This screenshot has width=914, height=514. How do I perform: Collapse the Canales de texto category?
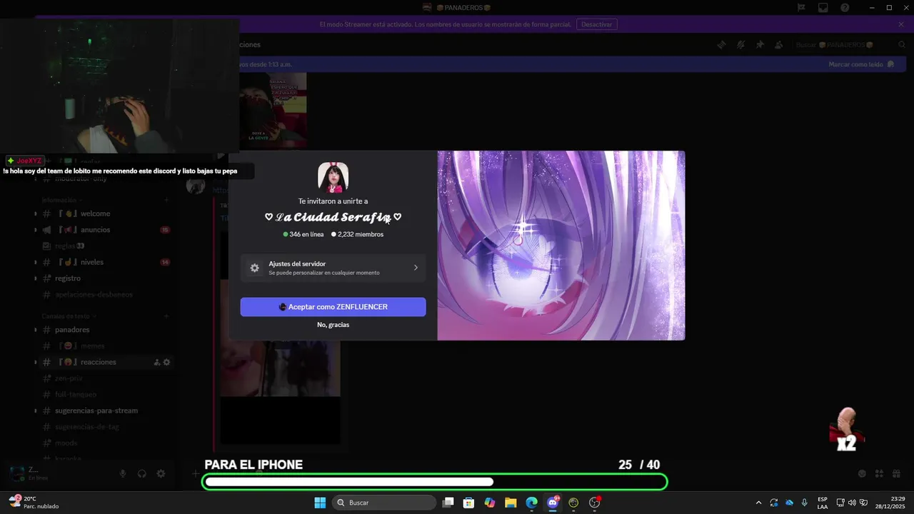click(x=69, y=316)
